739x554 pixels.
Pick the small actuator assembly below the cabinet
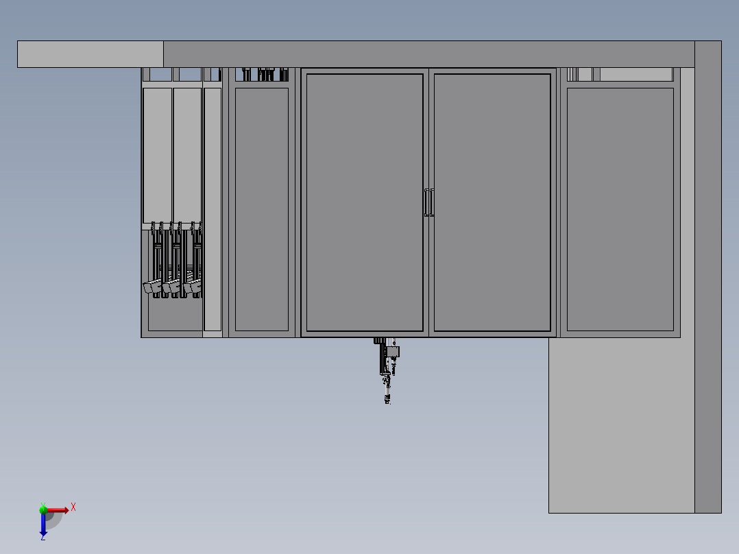tap(387, 371)
